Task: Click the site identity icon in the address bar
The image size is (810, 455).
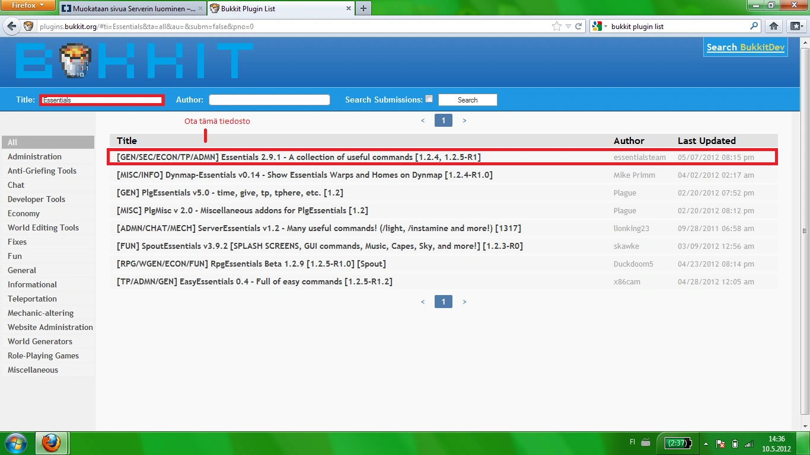Action: pos(29,27)
